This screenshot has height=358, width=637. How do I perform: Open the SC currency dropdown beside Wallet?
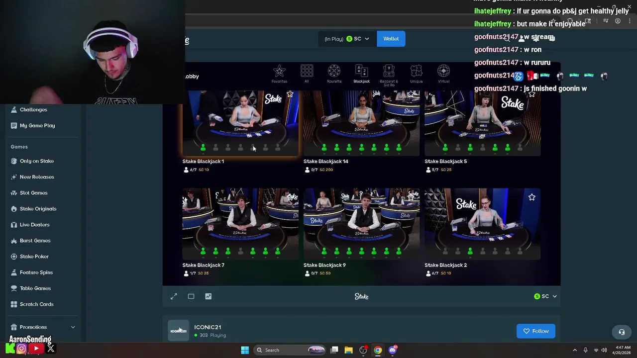(347, 39)
